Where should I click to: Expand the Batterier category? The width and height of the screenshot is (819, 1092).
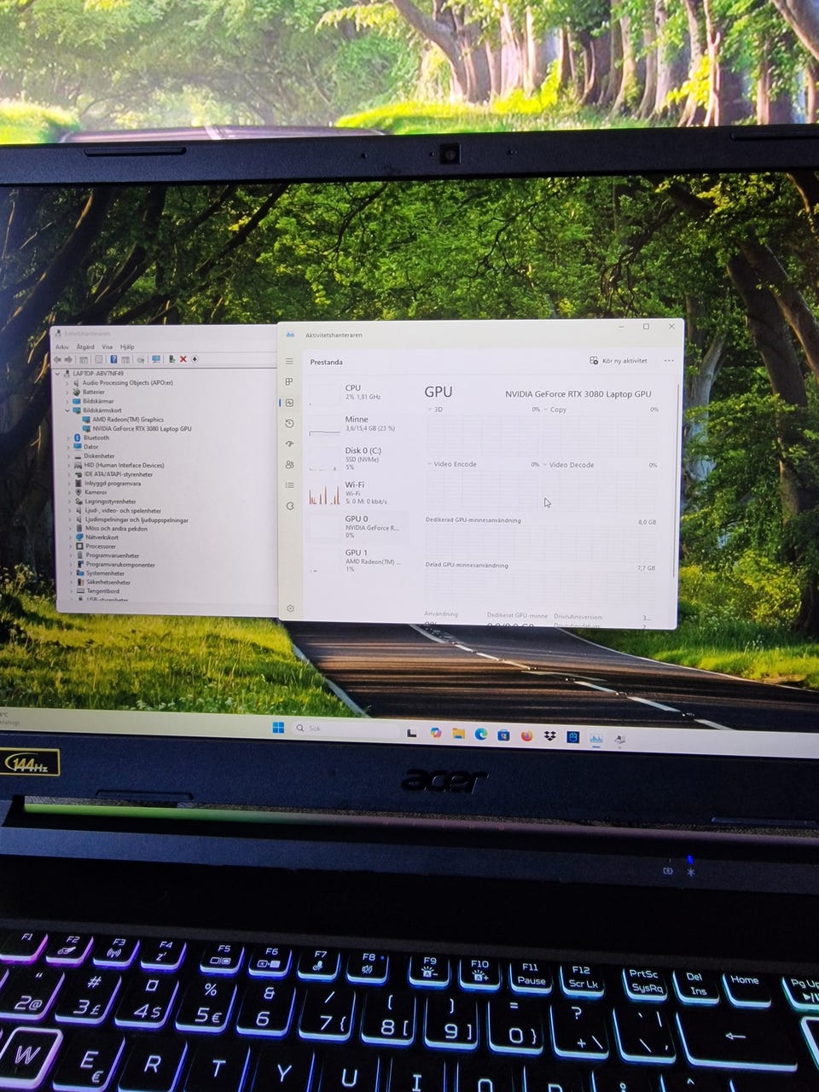(67, 392)
